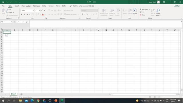The width and height of the screenshot is (183, 103).
Task: Apply the red font color A
Action: click(43, 14)
